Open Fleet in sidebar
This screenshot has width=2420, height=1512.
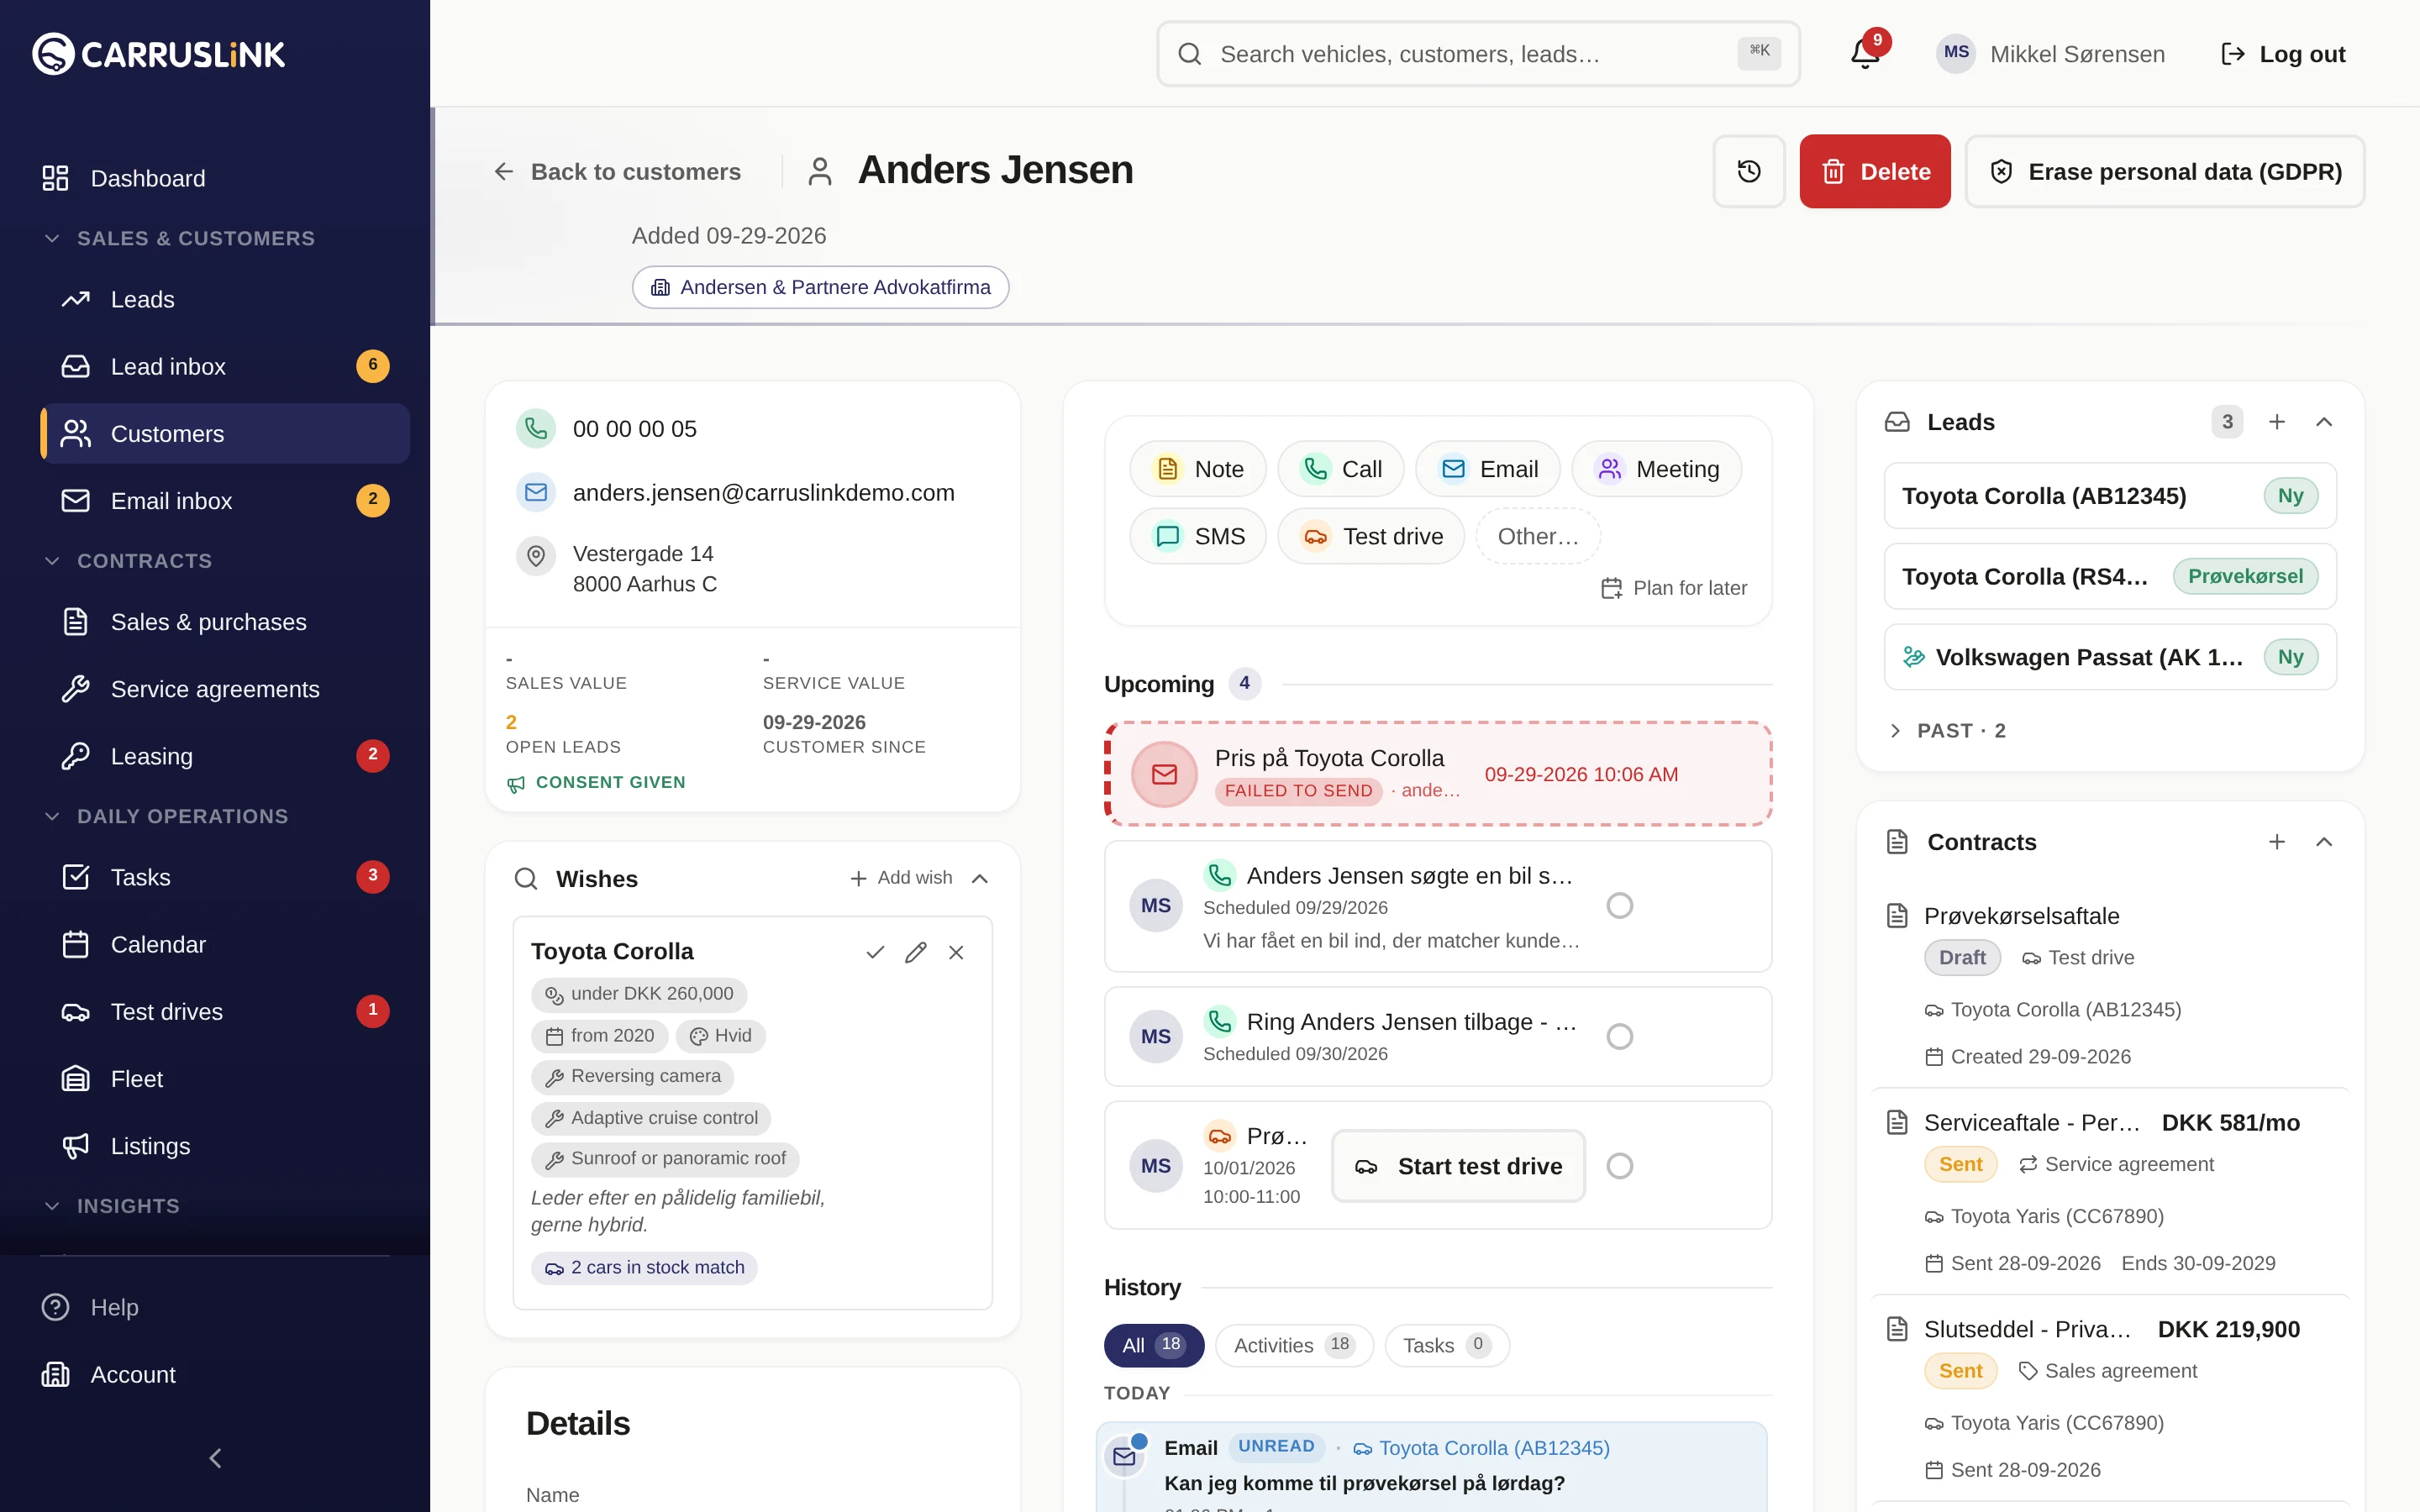(225, 1079)
